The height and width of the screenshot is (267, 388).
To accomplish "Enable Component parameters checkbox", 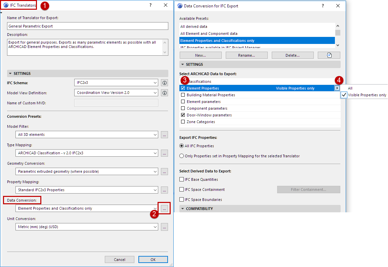I will coord(183,108).
